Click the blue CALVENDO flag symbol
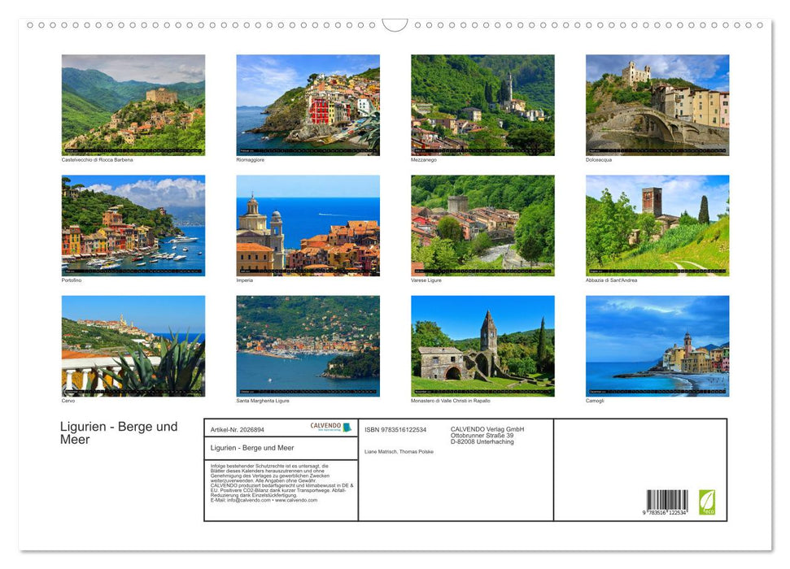Screen dimensions: 790x569 [x=347, y=426]
